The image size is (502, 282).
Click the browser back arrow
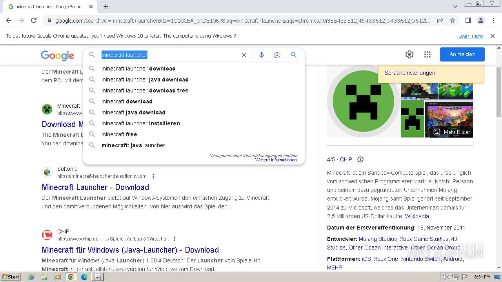click(x=9, y=20)
